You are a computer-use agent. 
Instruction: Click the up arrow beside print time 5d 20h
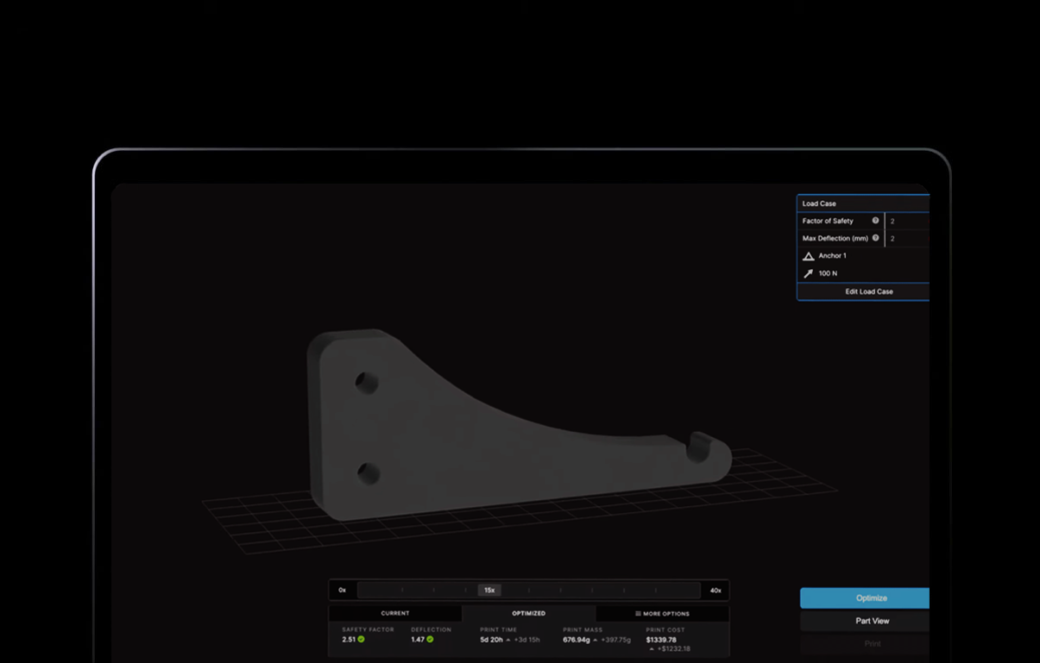click(x=508, y=640)
